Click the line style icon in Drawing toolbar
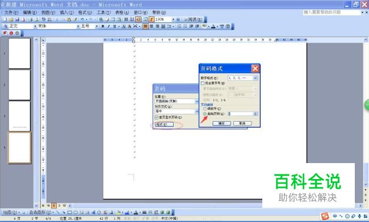Screen dimensions: 369x222 click(144, 212)
